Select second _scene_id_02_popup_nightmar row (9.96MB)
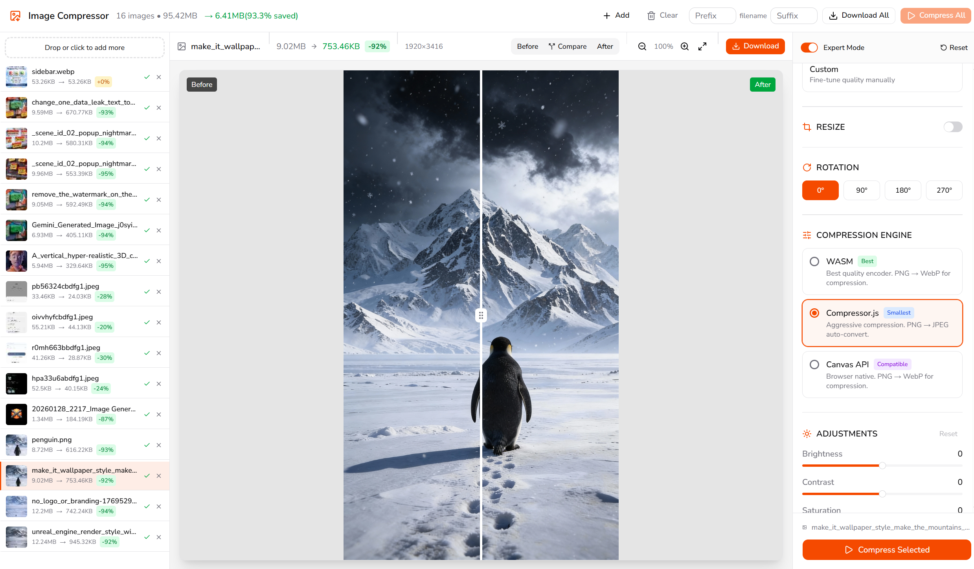This screenshot has width=974, height=569. tap(85, 169)
